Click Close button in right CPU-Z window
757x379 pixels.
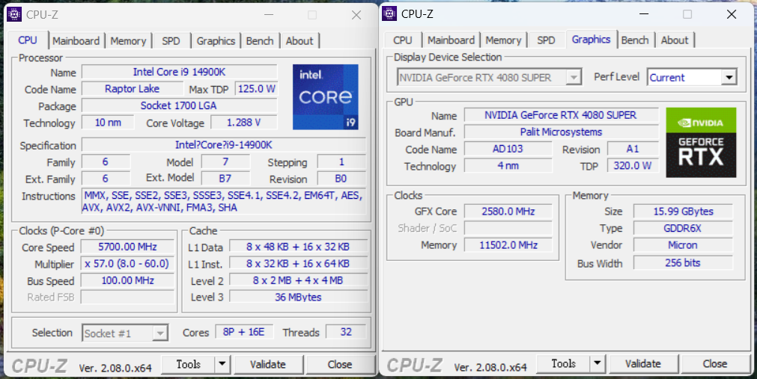(x=715, y=363)
